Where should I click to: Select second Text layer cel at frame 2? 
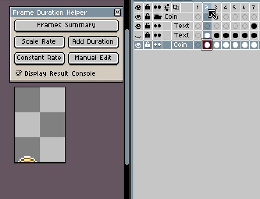207,35
